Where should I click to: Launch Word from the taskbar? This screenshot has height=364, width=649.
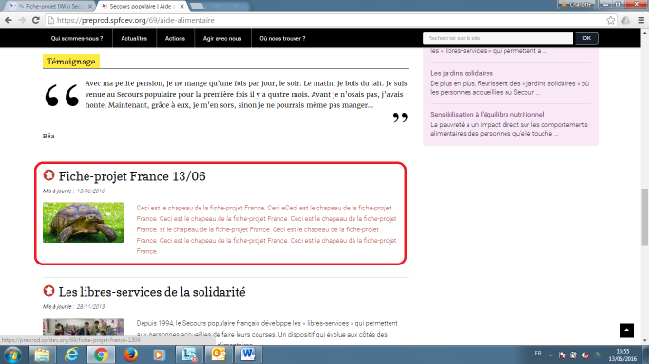pyautogui.click(x=247, y=355)
